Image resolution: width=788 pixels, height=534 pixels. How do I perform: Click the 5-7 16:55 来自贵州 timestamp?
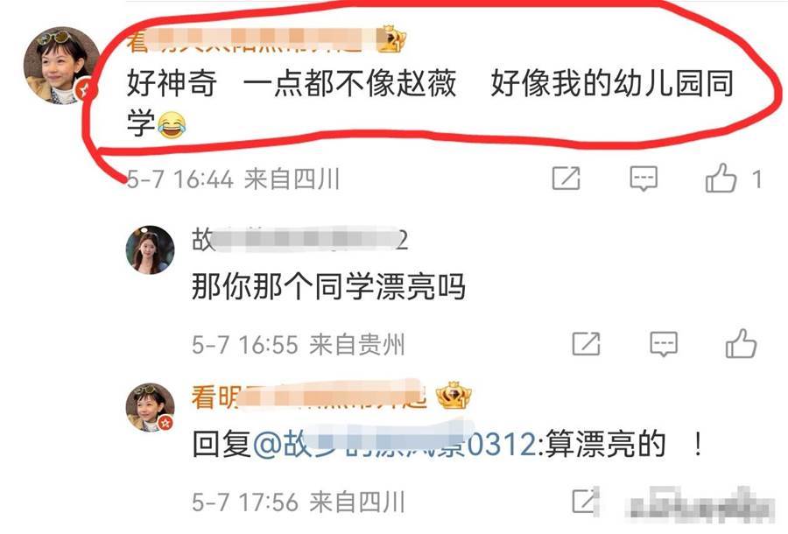[298, 345]
